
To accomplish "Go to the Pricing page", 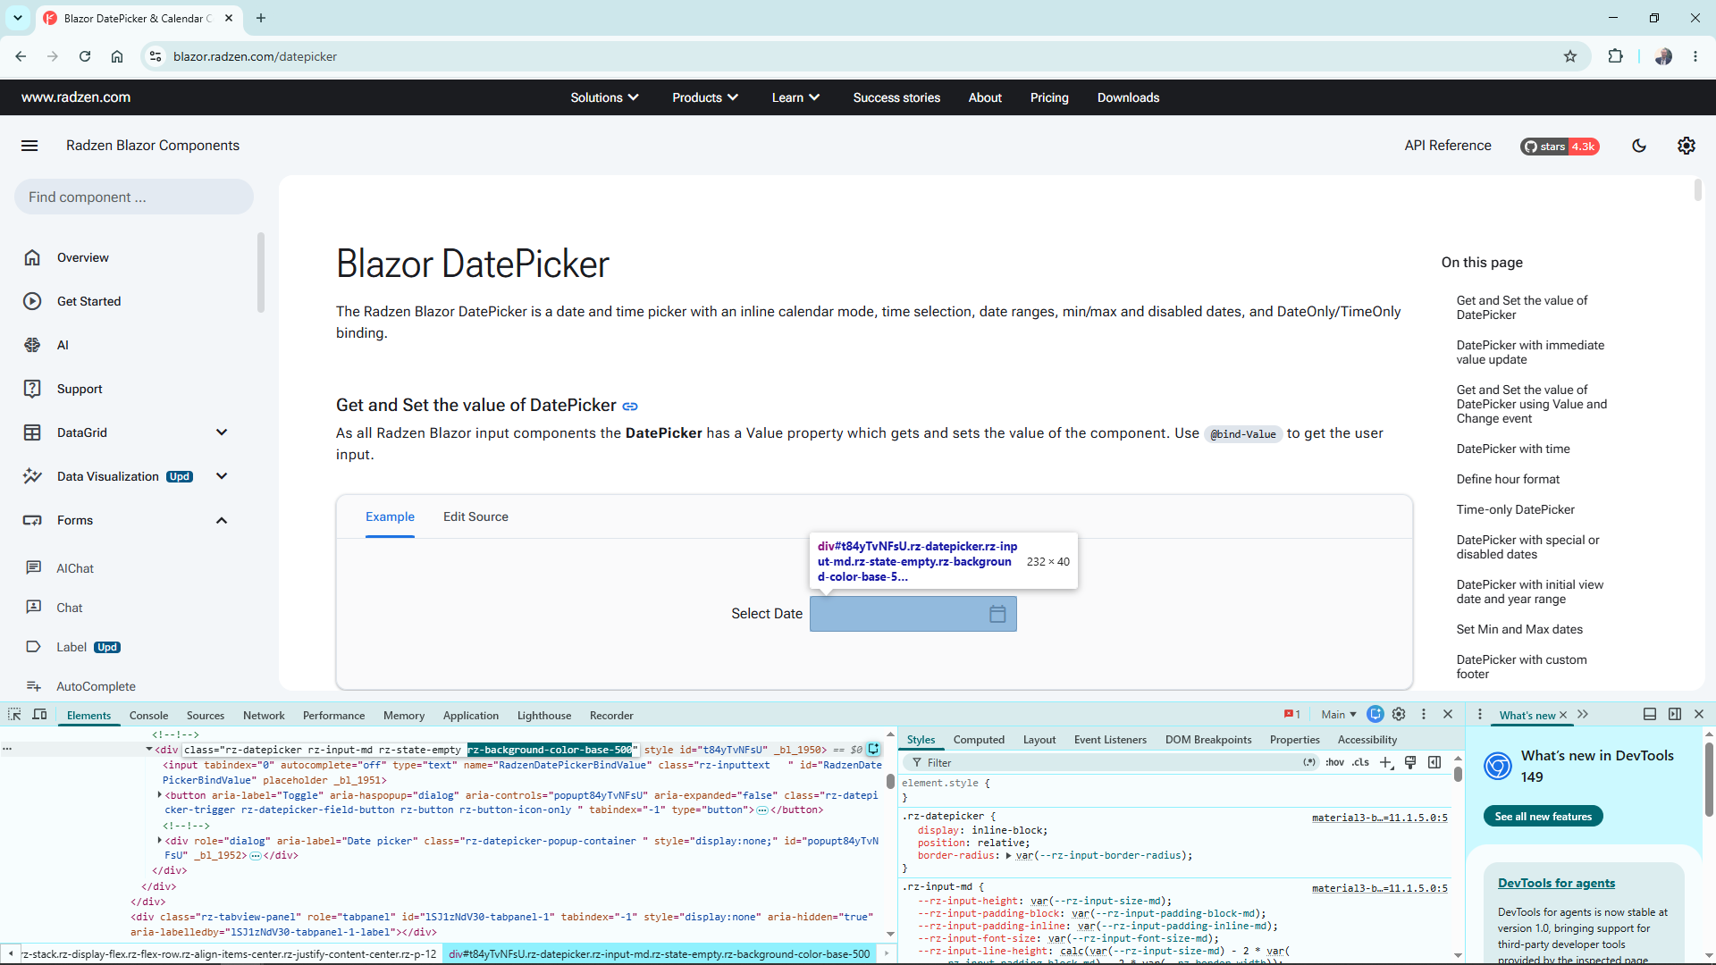I will (1049, 97).
